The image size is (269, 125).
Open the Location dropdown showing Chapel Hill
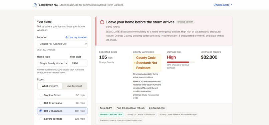pos(62,44)
